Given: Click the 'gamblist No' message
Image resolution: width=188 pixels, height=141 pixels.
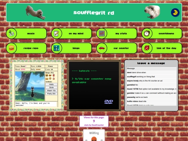Looking at the screenshot, I should 151,85.
